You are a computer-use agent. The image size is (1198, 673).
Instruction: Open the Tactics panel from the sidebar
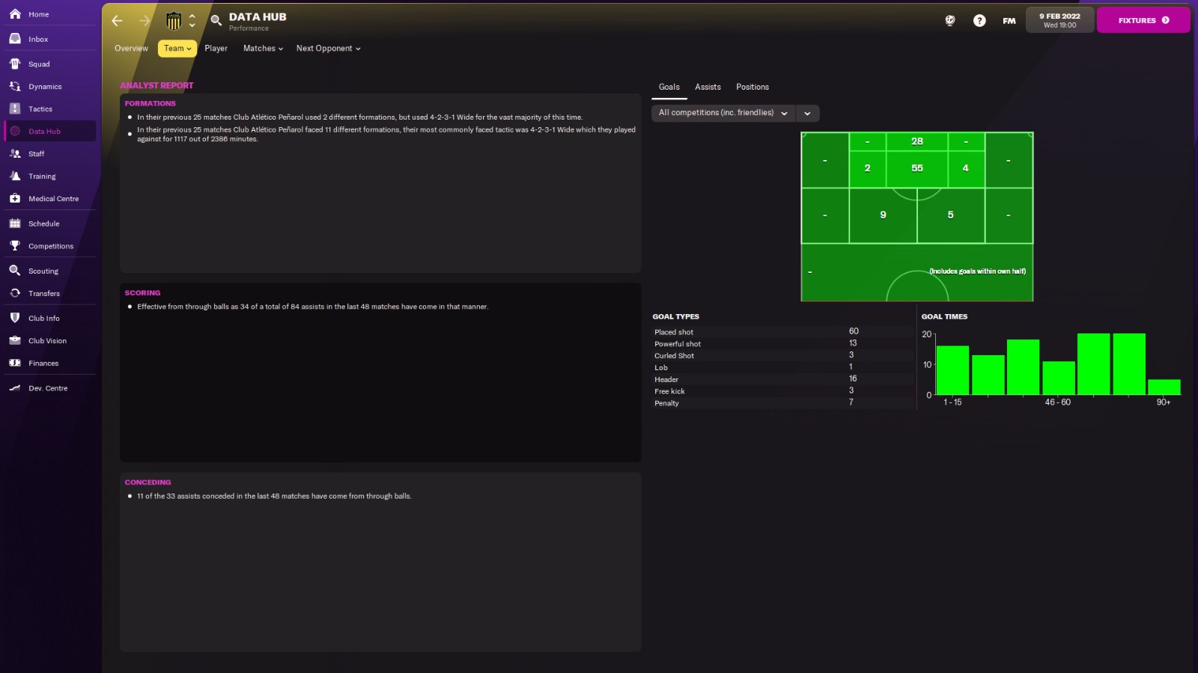point(39,108)
